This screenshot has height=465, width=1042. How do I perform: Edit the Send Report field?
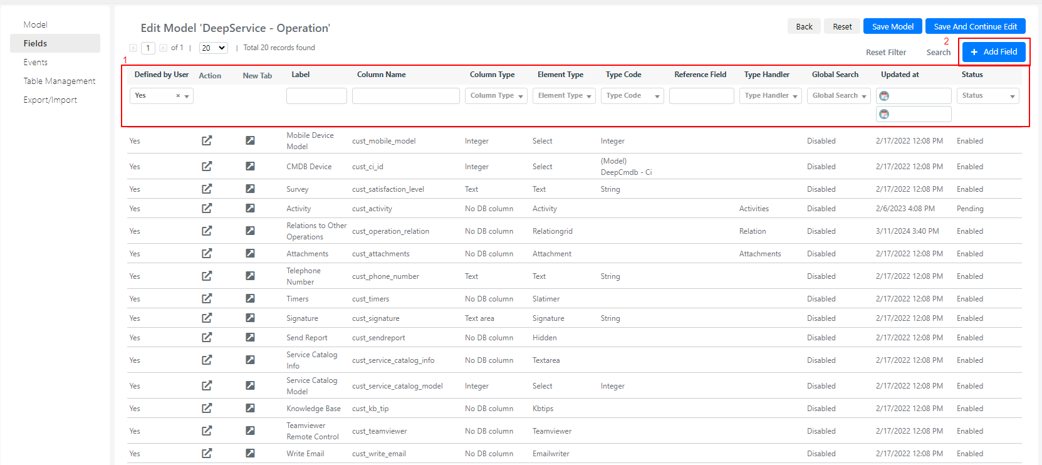point(207,337)
